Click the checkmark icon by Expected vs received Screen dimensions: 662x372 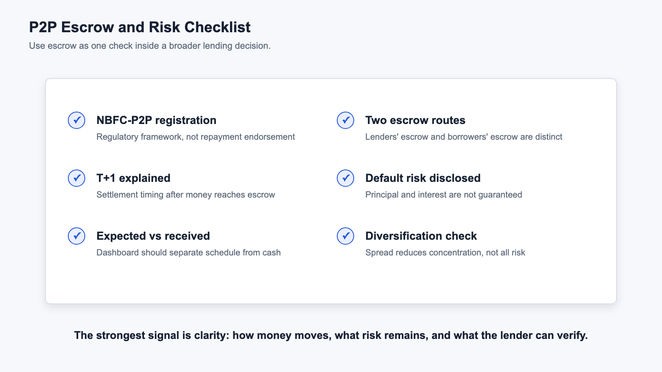tap(77, 236)
